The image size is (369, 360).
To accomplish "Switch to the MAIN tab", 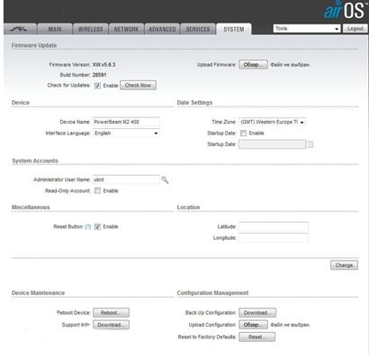I will click(x=55, y=29).
